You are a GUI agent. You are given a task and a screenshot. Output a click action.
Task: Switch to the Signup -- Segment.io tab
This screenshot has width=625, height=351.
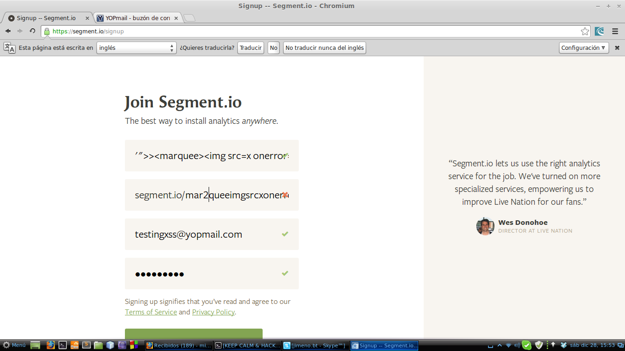click(48, 18)
